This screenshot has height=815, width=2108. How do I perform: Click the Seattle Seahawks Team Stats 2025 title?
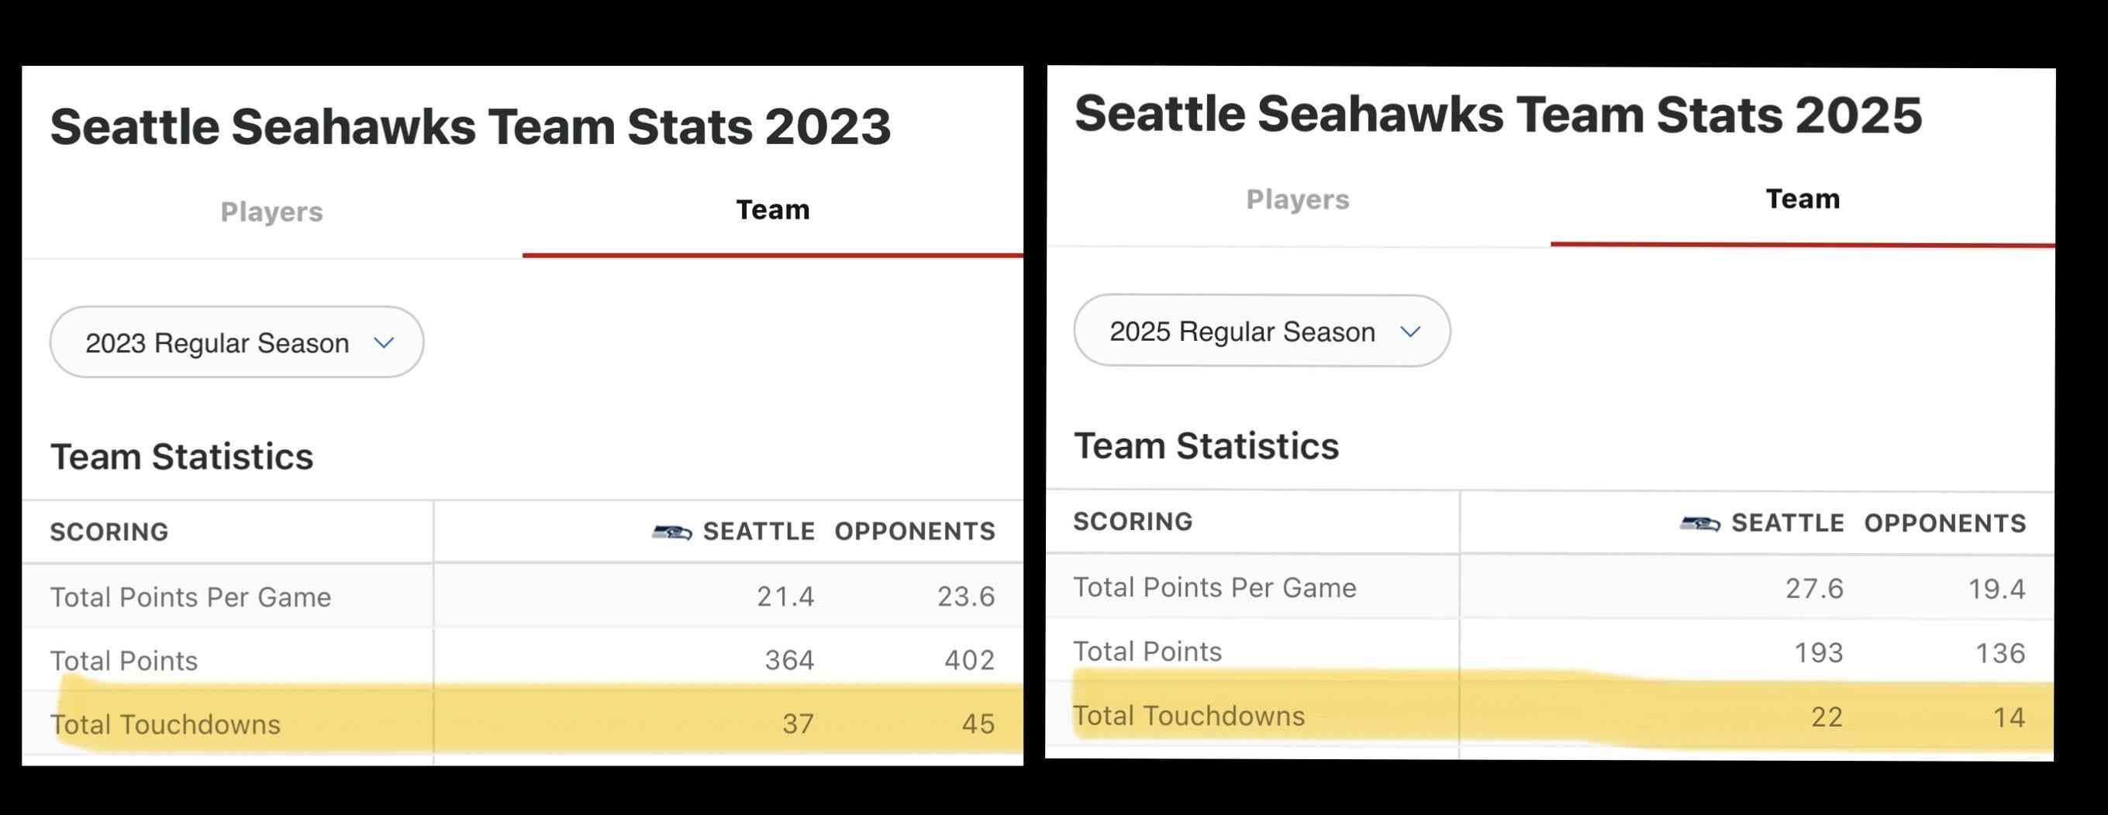(1498, 115)
